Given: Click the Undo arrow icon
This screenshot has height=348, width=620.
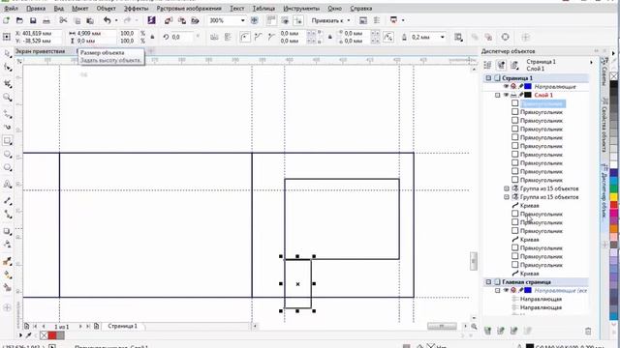Looking at the screenshot, I should [x=108, y=20].
